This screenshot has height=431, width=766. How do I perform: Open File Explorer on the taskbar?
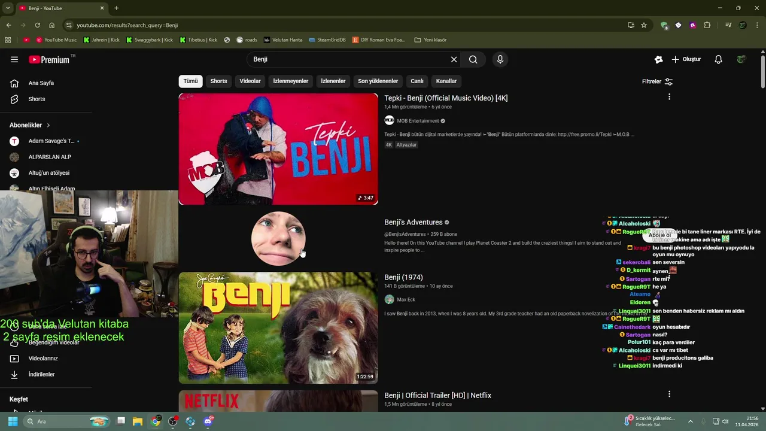(x=138, y=421)
